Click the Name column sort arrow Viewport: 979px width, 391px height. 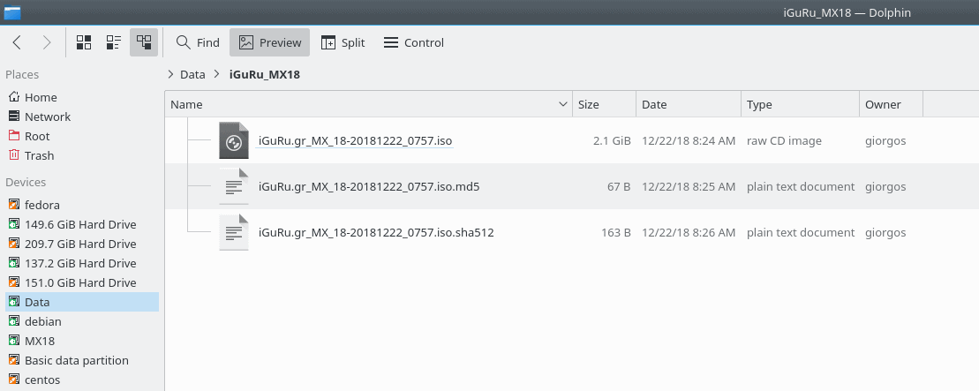(x=562, y=104)
